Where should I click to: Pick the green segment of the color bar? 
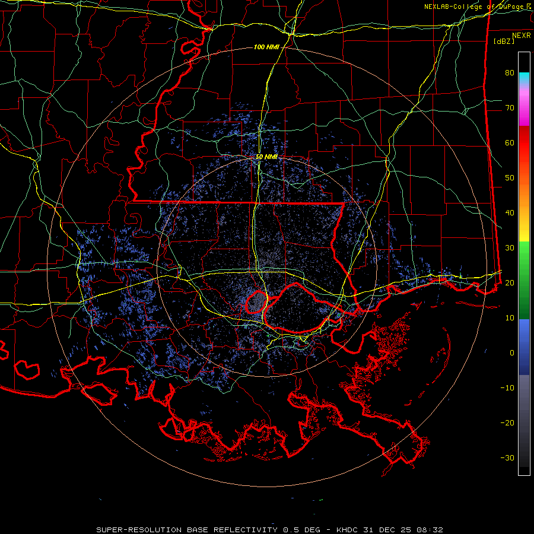524,280
